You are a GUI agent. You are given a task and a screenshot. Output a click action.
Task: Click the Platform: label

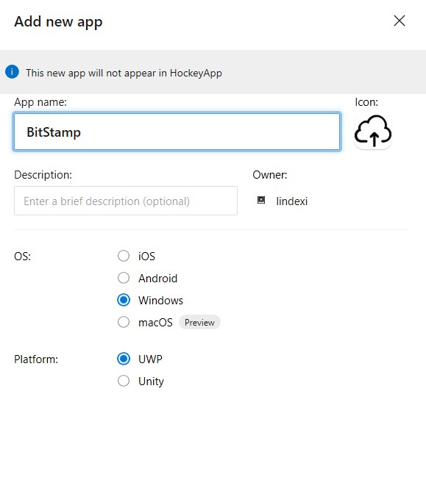pyautogui.click(x=36, y=359)
